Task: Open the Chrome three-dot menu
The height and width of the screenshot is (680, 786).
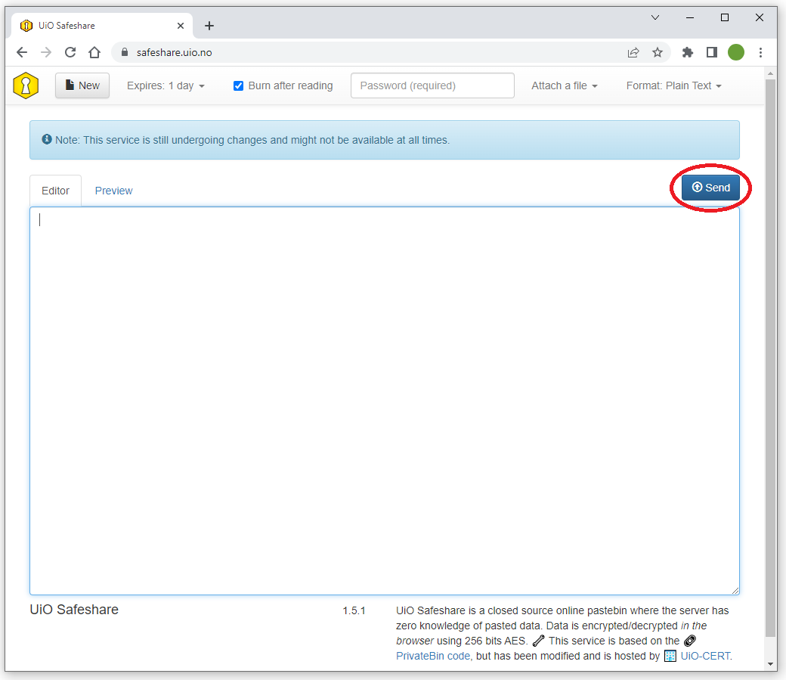Action: tap(760, 52)
